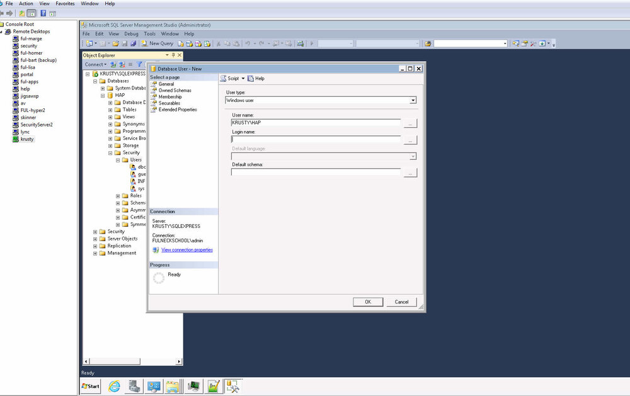Expand the Tables folder

tap(110, 110)
